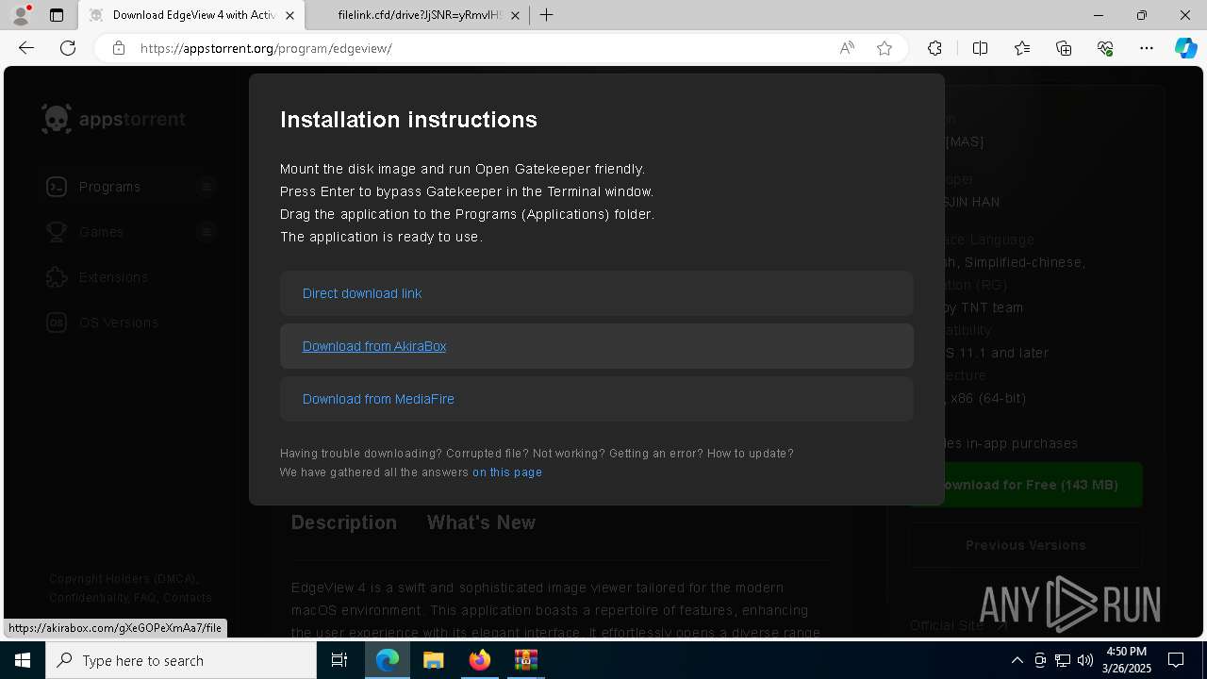Open the network tray icon
The height and width of the screenshot is (679, 1207).
(x=1063, y=660)
